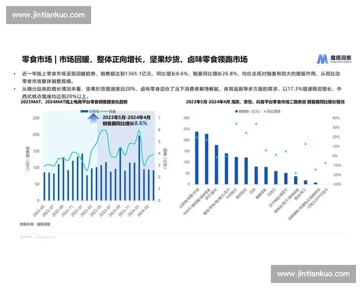Screen dimensions: 362x289
Task: Select the 月饼 bar in right chart
Action: [256, 175]
